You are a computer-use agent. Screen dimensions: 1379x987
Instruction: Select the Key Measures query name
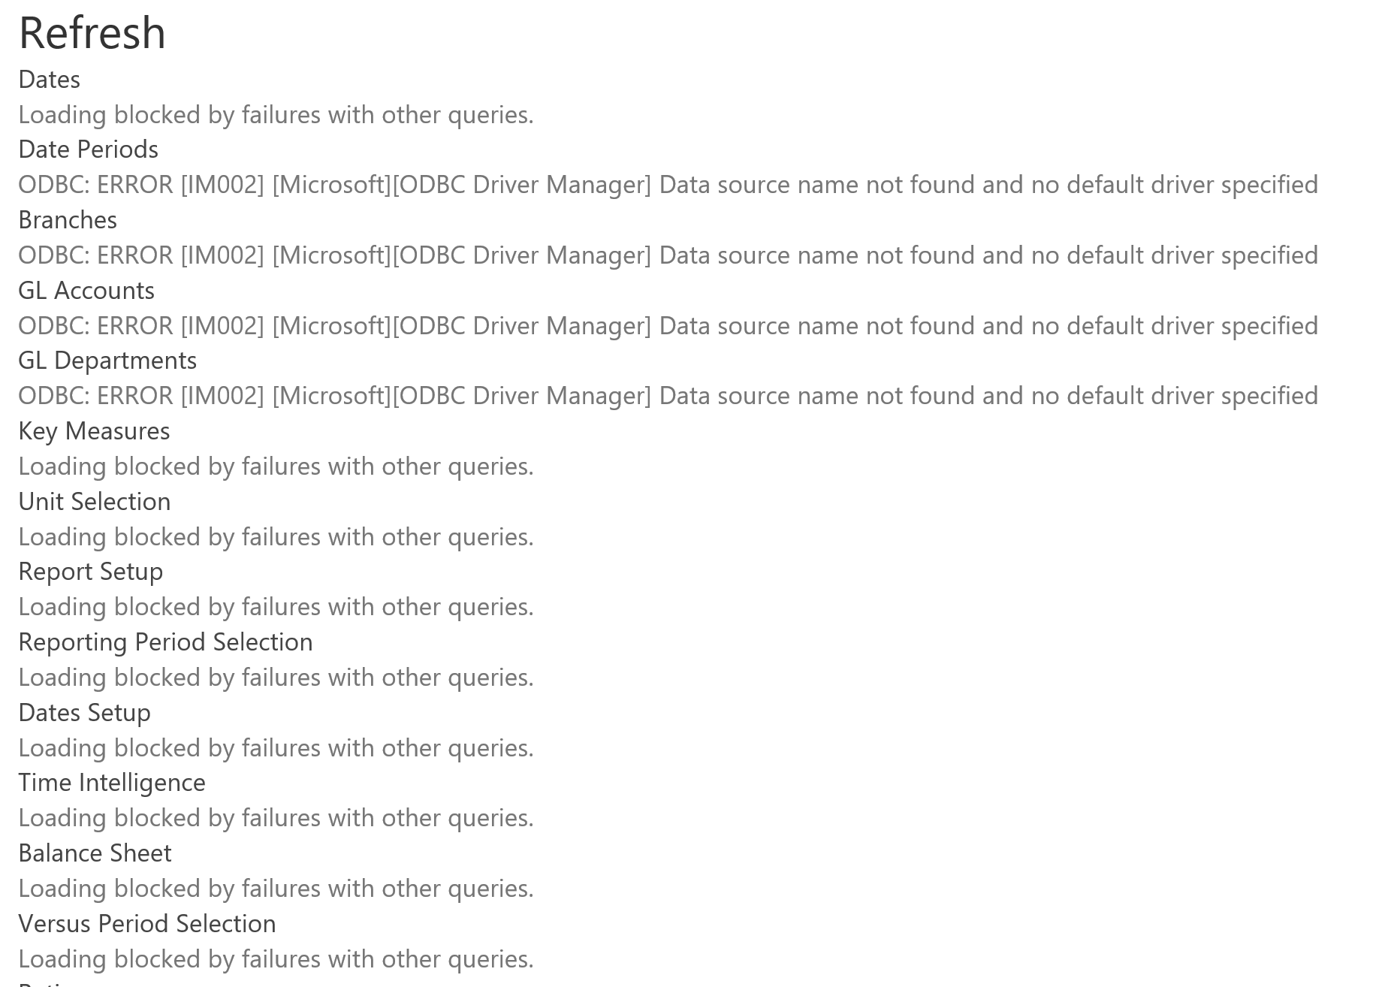click(x=94, y=431)
